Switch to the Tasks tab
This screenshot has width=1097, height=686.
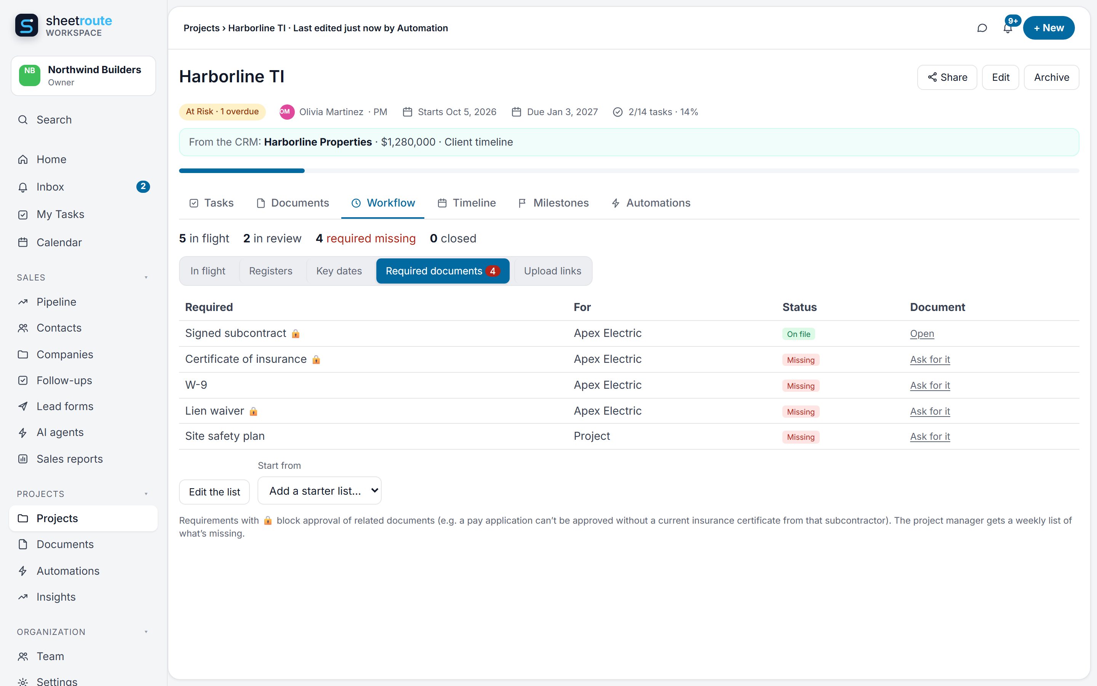(211, 203)
